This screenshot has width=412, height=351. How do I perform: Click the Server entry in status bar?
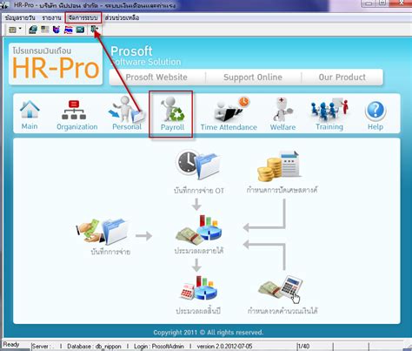[43, 347]
